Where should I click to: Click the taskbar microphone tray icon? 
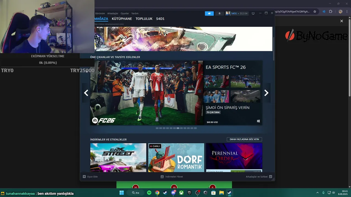coord(323,193)
